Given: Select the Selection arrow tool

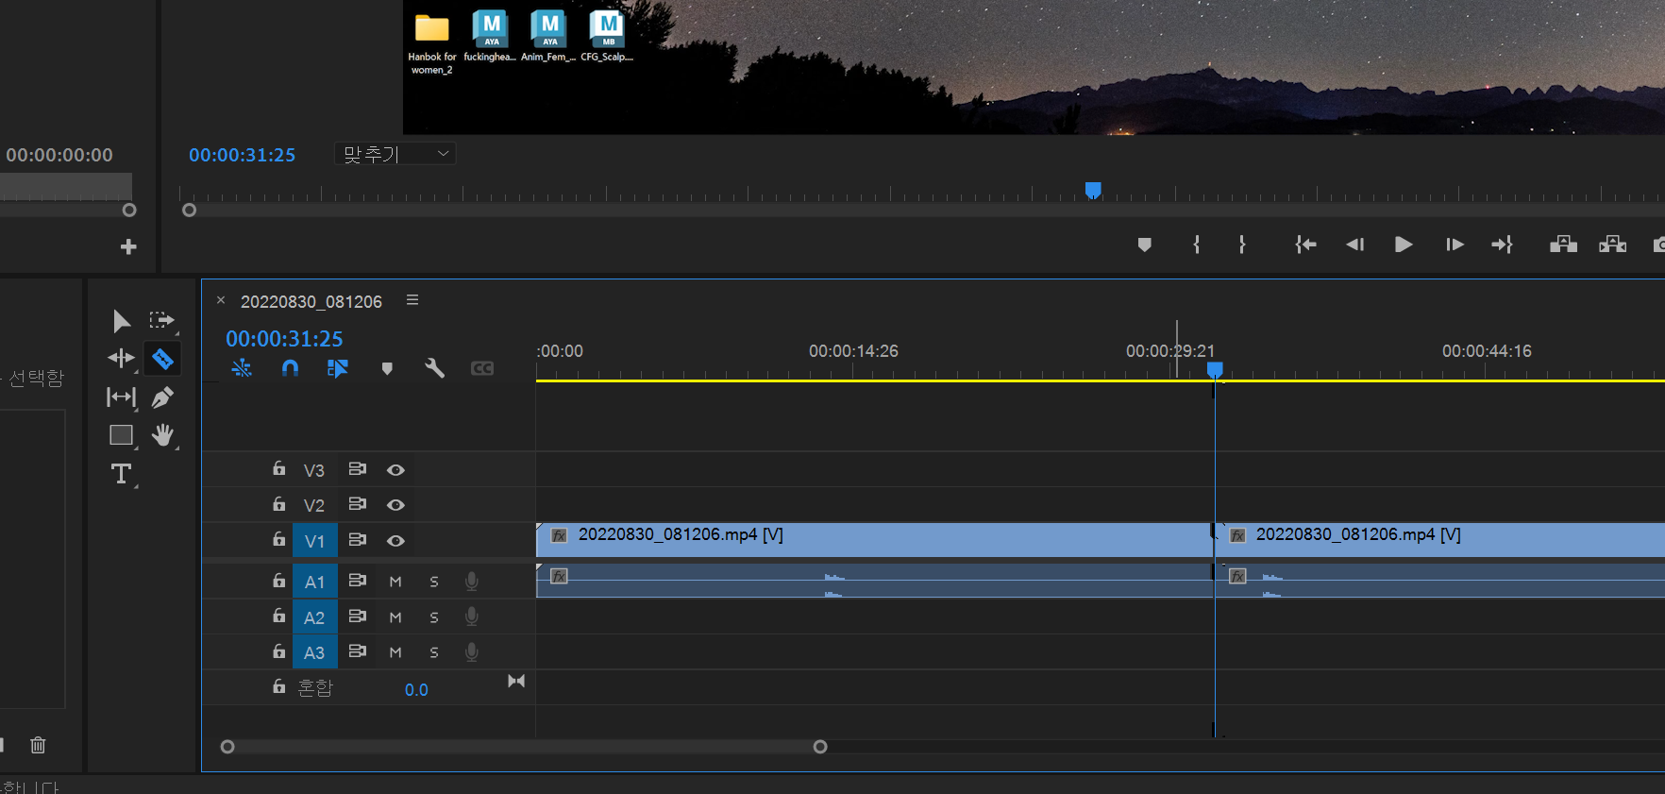Looking at the screenshot, I should click(x=121, y=321).
